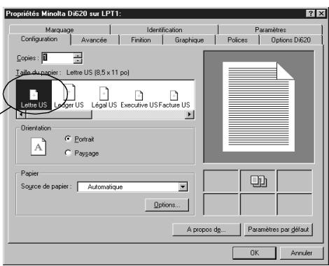Click the page preview thumbnail
329x266 pixels.
click(x=258, y=107)
